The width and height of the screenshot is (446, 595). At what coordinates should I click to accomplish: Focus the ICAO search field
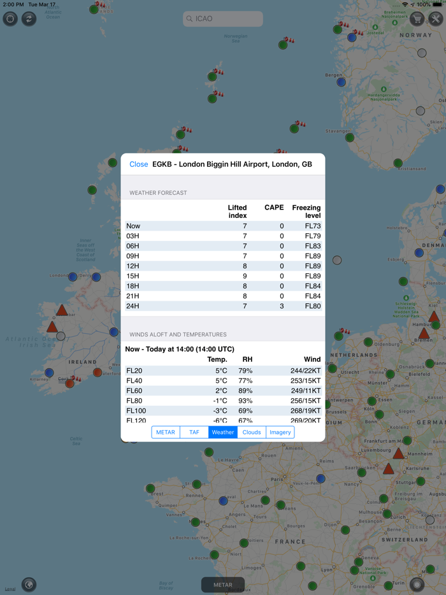coord(223,18)
